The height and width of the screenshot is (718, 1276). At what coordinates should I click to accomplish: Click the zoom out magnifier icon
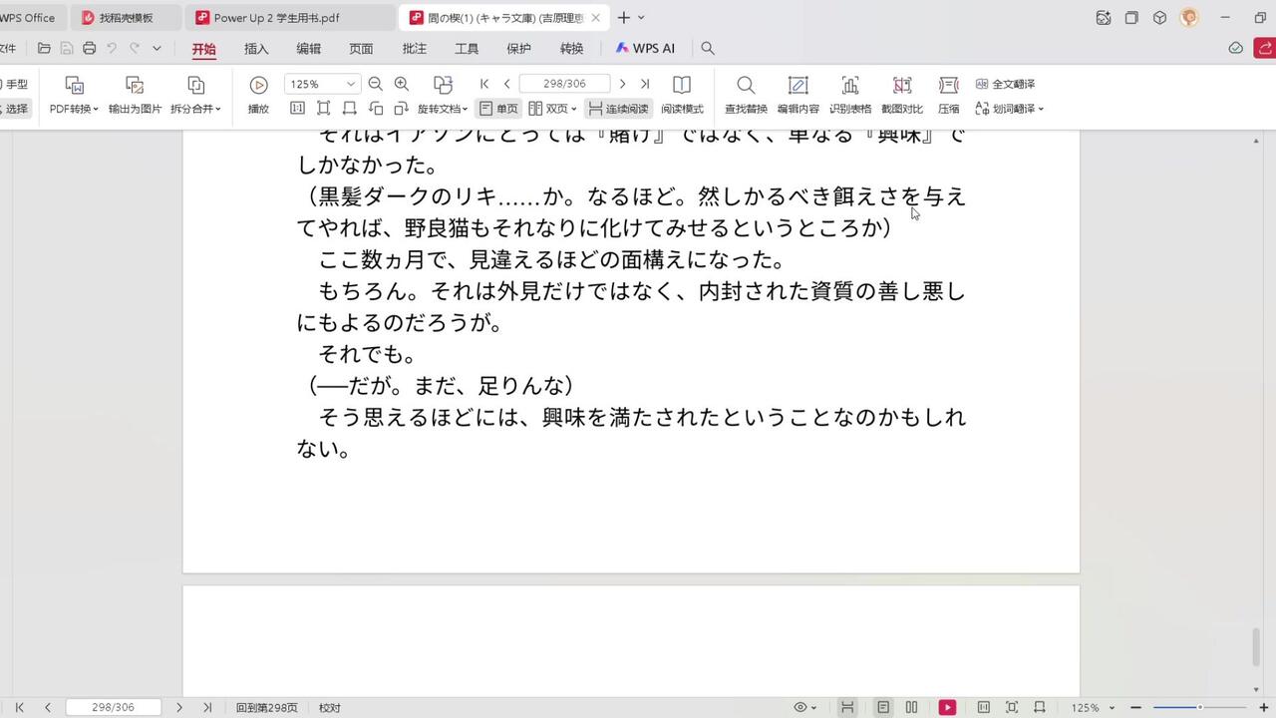click(376, 84)
